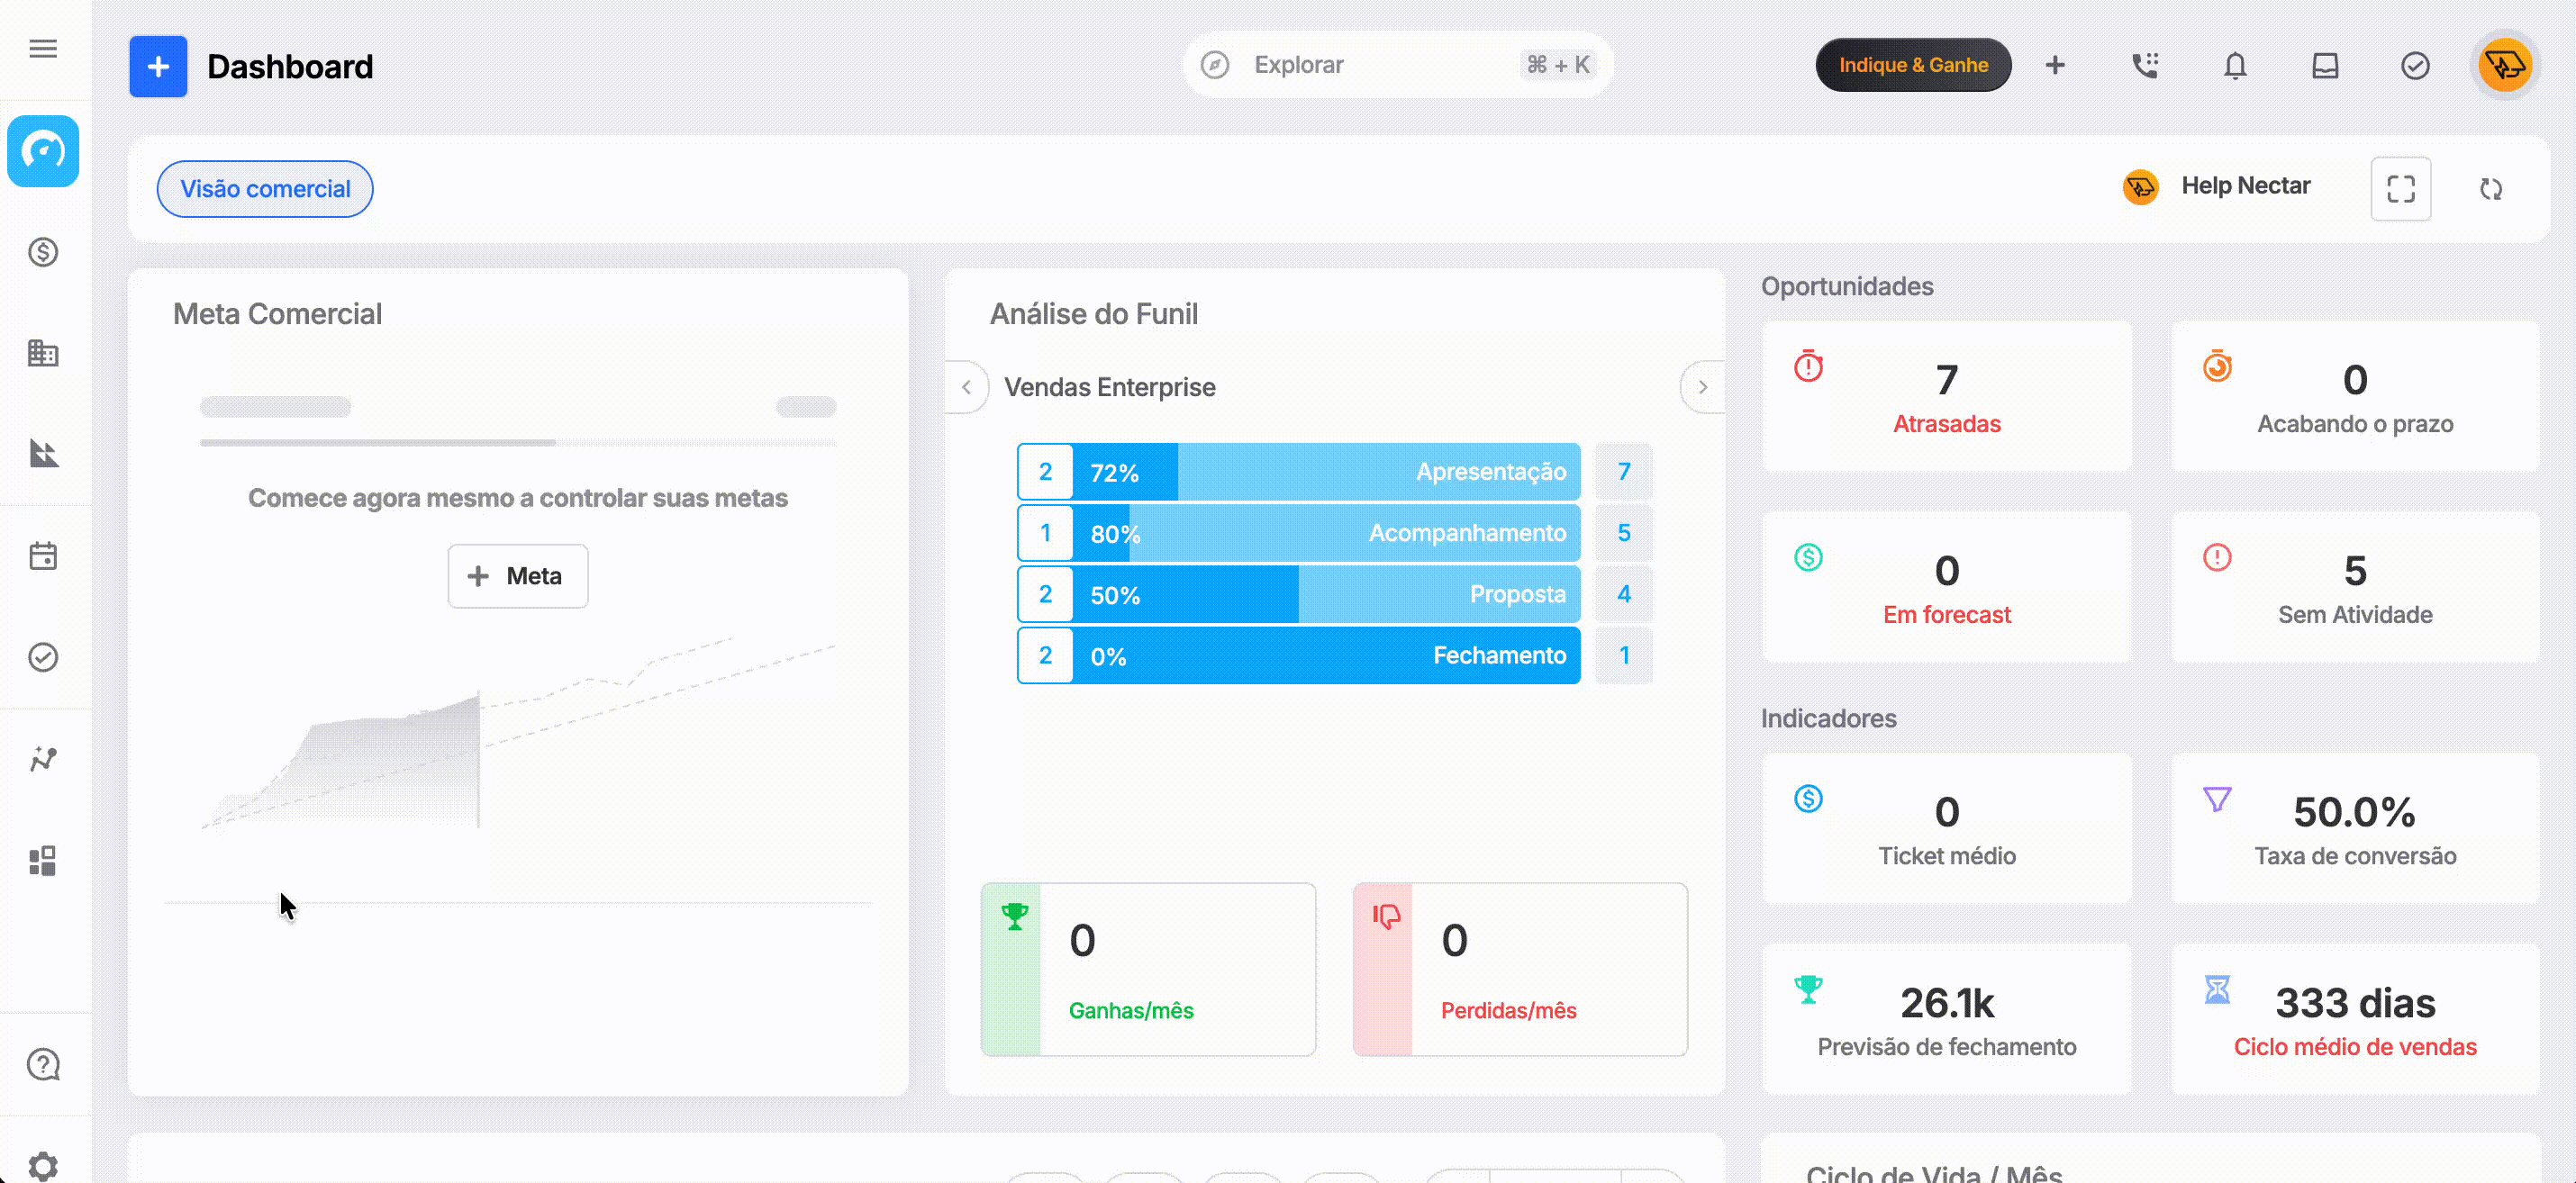
Task: Click the Acompanhamento count 5
Action: [1624, 533]
